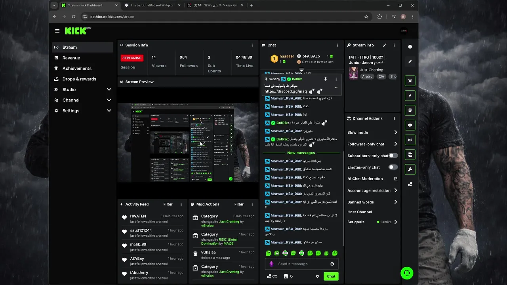Jump to New messages divider in chat
Viewport: 507px width, 285px height.
301,153
